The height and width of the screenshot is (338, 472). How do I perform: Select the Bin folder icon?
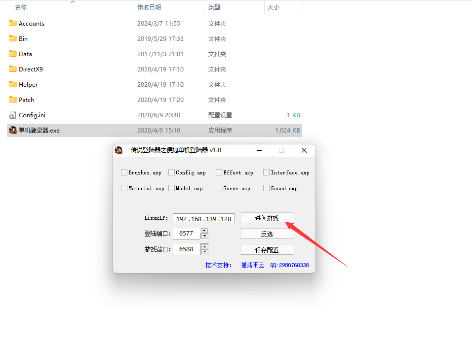[x=13, y=38]
